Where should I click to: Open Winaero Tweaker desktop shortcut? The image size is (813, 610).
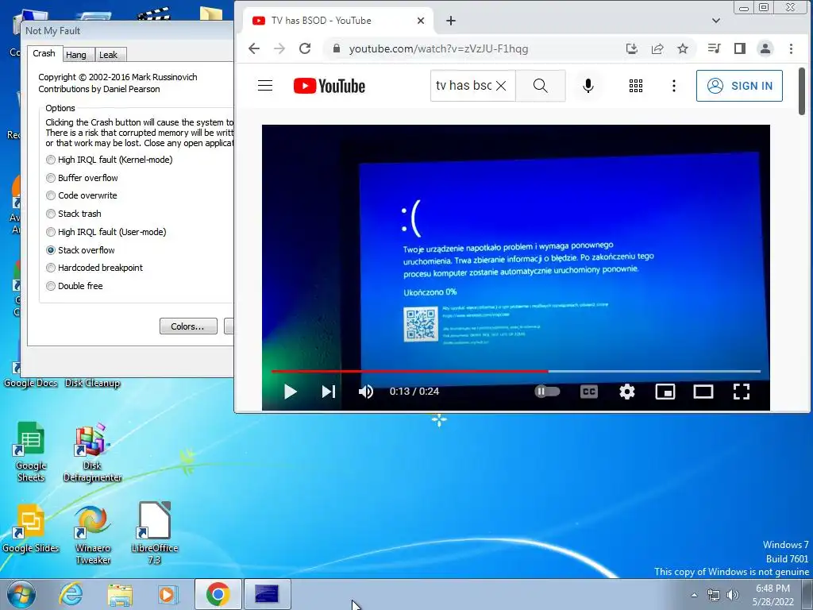[93, 535]
